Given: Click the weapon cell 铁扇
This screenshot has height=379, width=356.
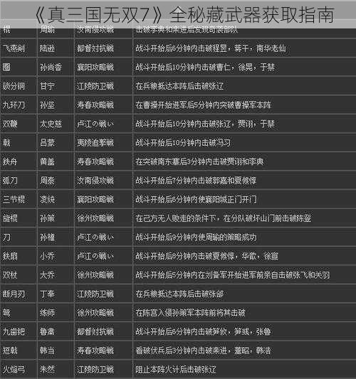Looking at the screenshot, I should [x=10, y=256].
